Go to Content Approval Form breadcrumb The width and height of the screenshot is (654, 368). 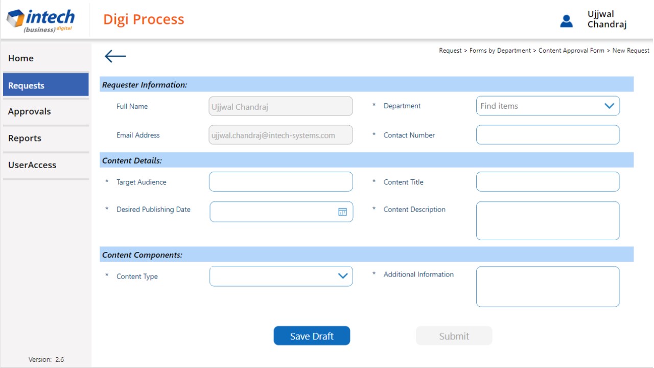(x=571, y=51)
